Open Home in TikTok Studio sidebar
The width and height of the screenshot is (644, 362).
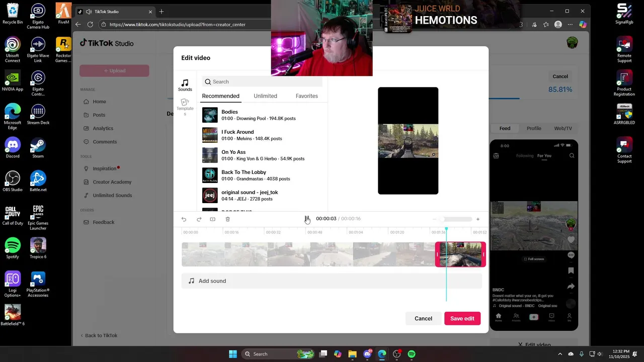[99, 102]
